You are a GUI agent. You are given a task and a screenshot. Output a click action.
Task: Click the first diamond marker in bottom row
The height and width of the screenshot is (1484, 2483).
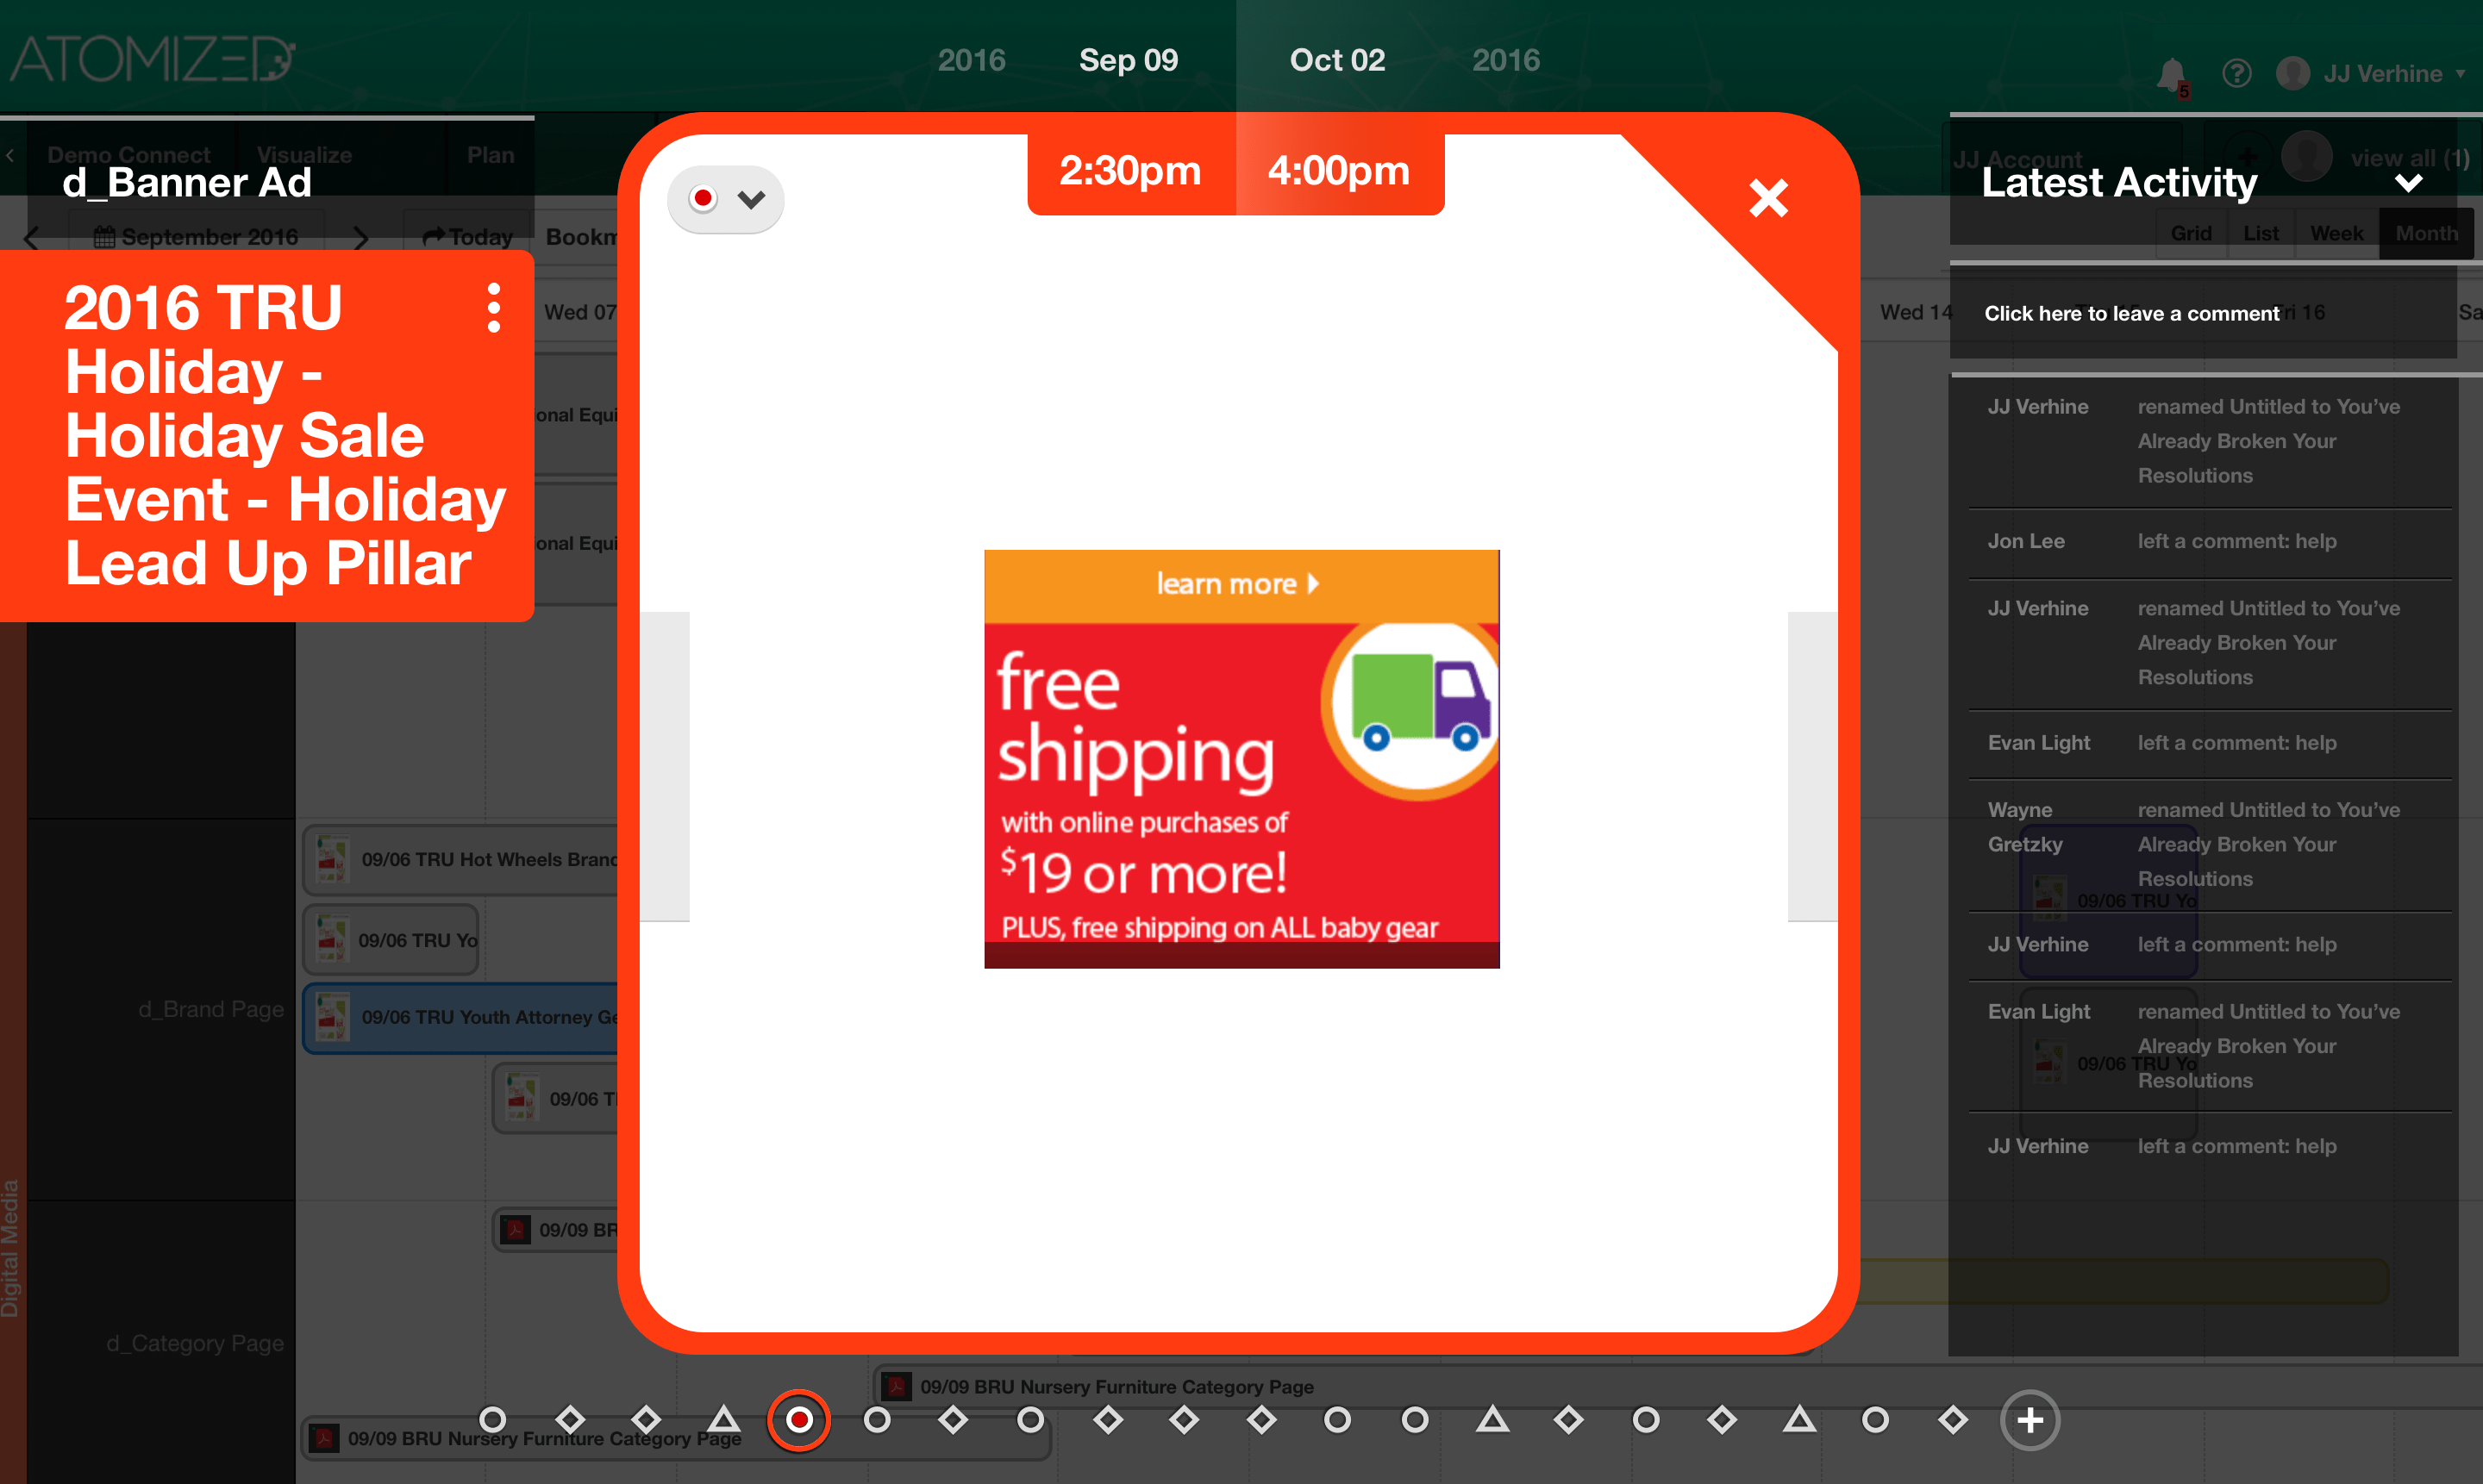(x=570, y=1419)
